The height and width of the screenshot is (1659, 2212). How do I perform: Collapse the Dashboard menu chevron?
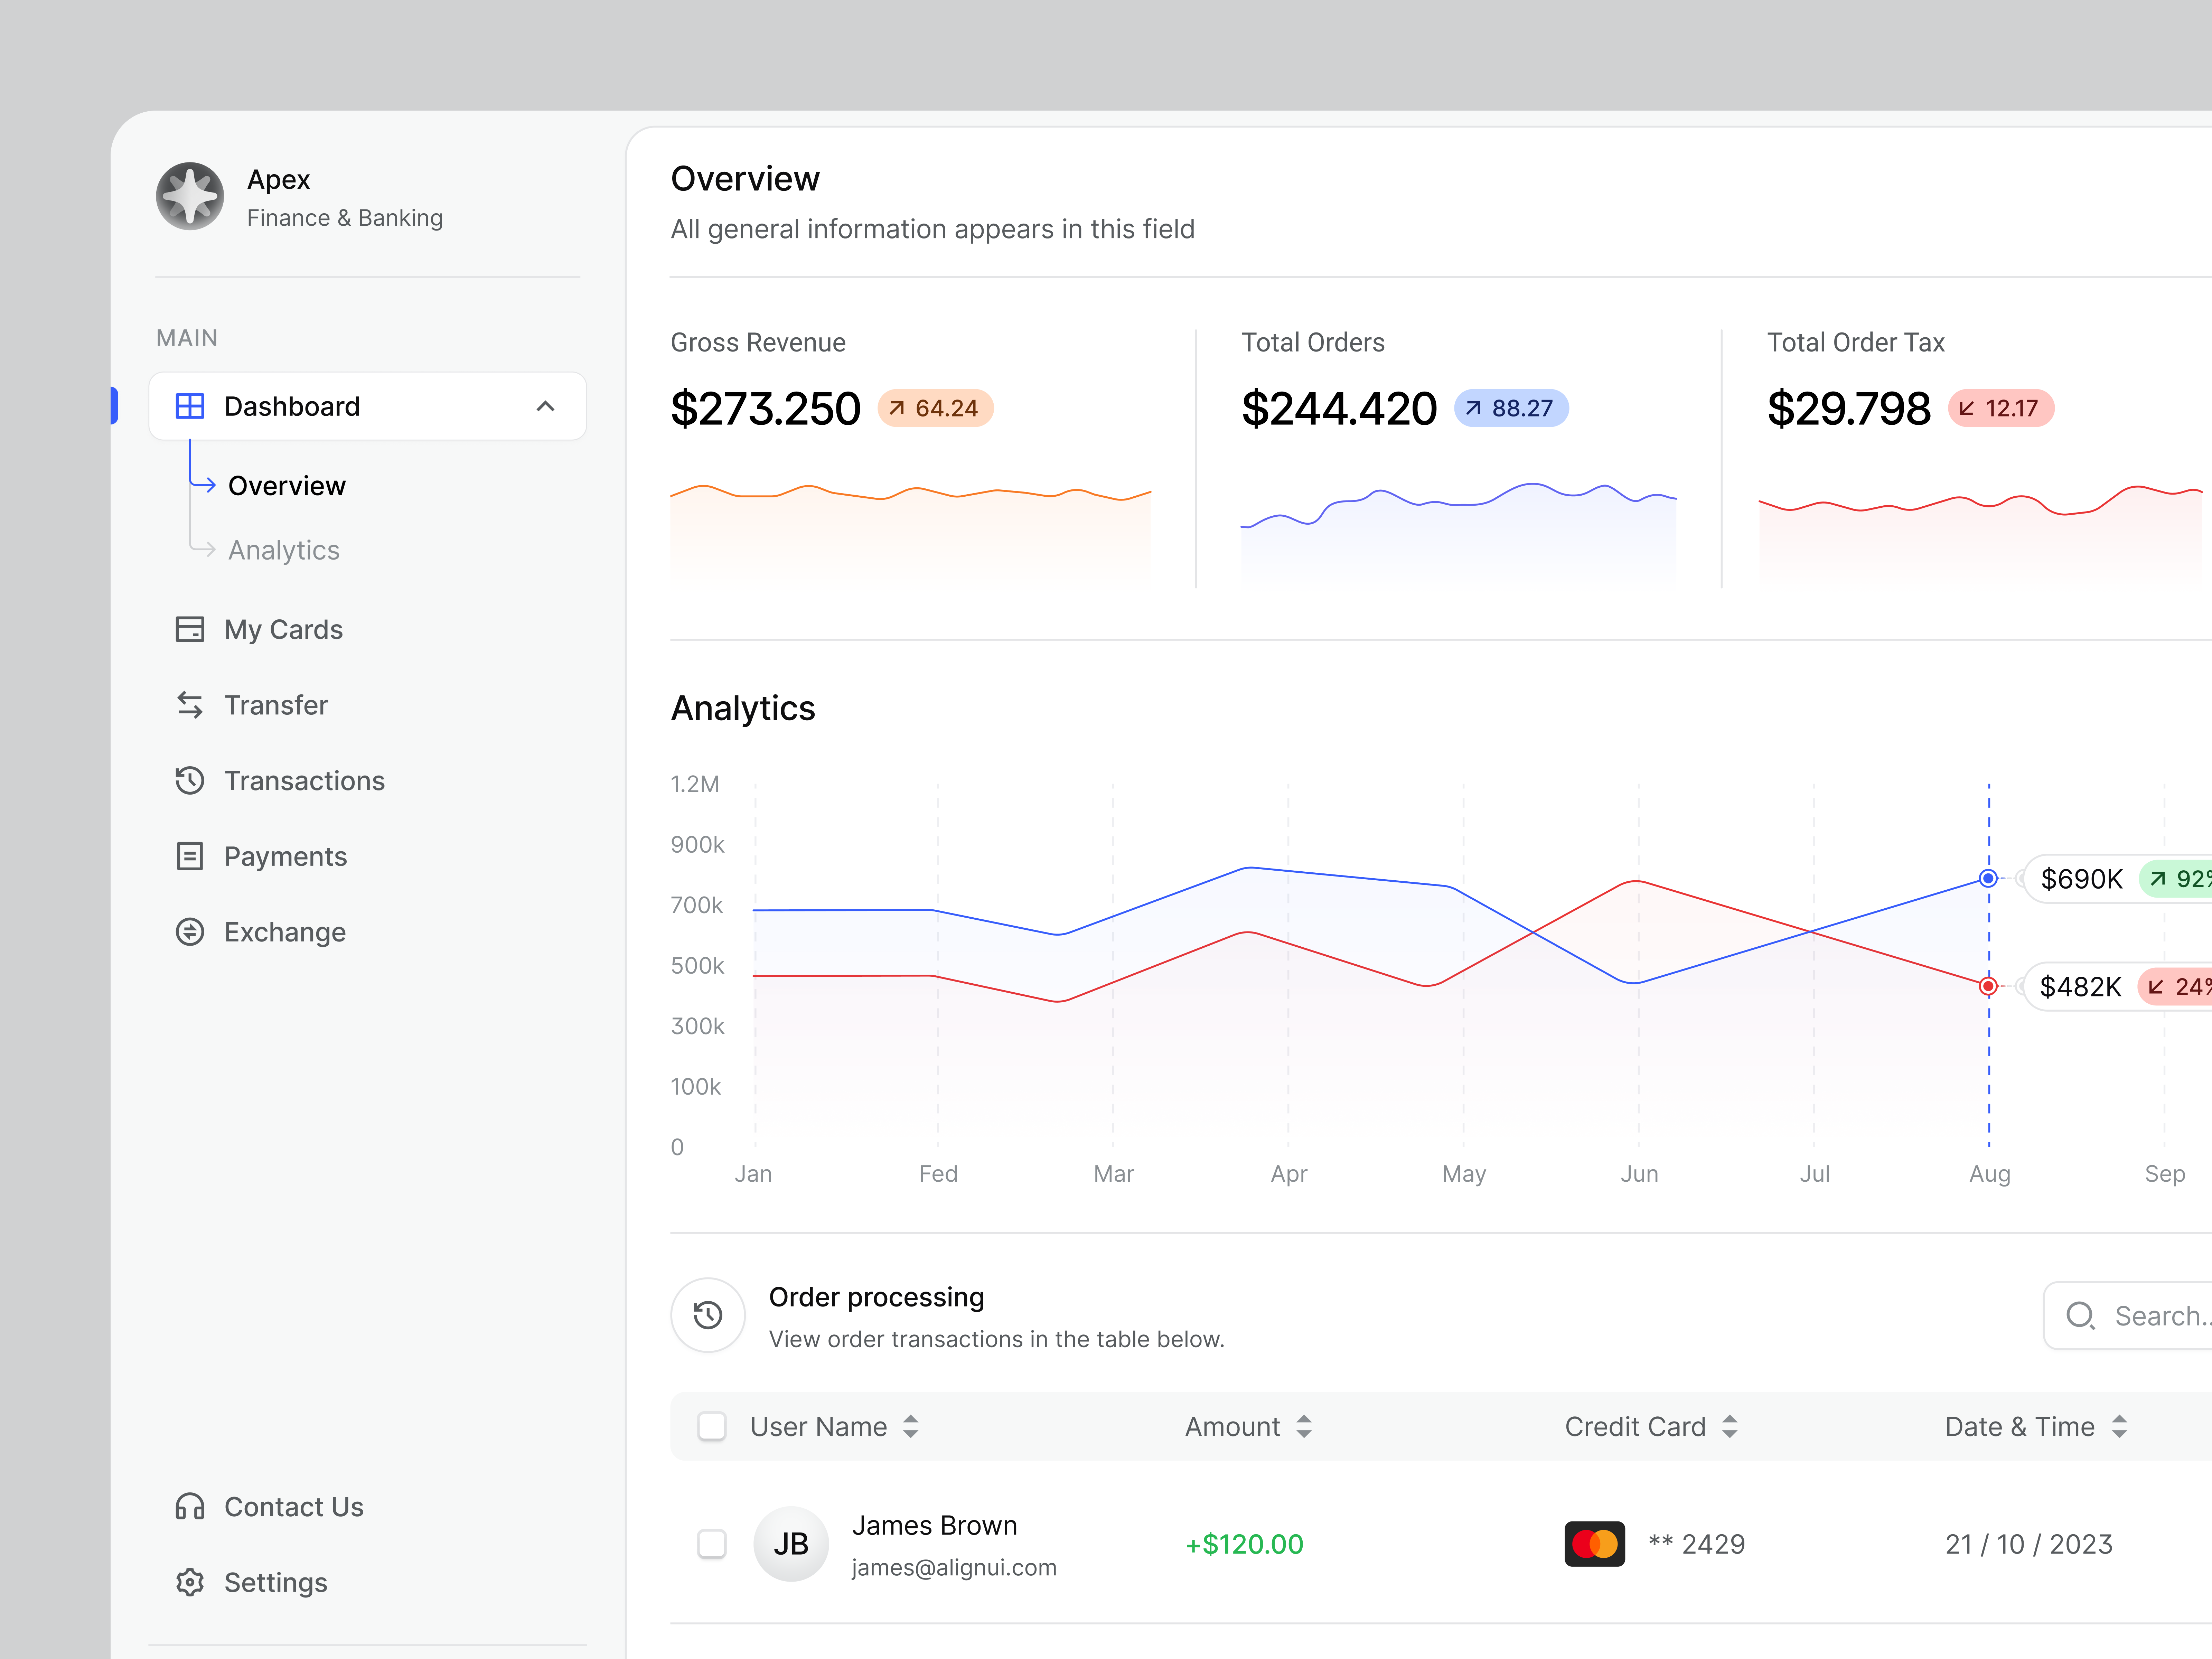point(545,406)
